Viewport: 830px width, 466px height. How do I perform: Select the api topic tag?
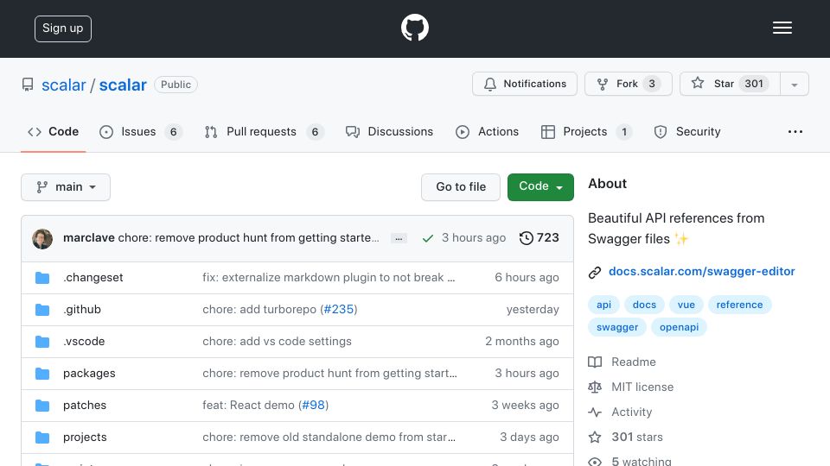(604, 305)
